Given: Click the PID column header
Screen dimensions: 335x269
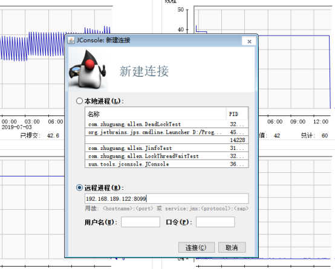Looking at the screenshot, I should (x=237, y=114).
